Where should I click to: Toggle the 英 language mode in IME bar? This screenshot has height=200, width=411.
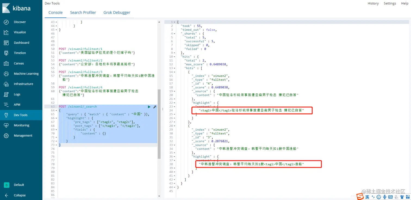(367, 197)
